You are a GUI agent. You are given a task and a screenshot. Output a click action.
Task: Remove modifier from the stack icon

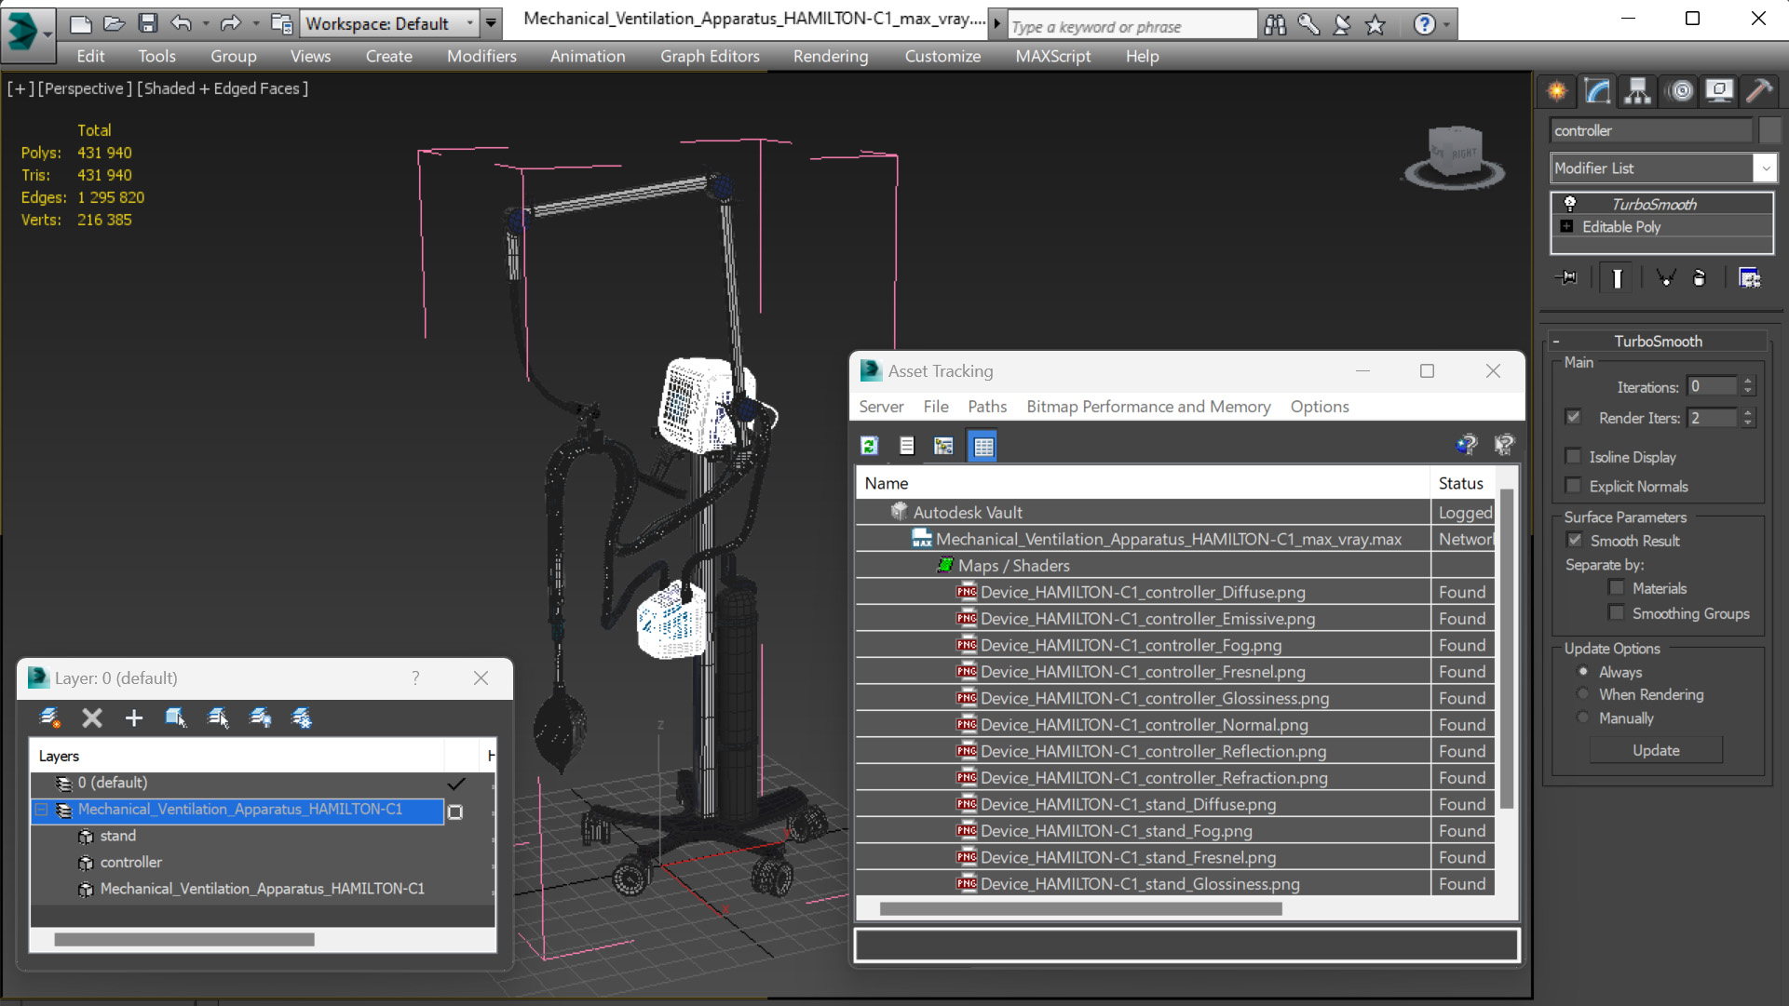(1700, 277)
